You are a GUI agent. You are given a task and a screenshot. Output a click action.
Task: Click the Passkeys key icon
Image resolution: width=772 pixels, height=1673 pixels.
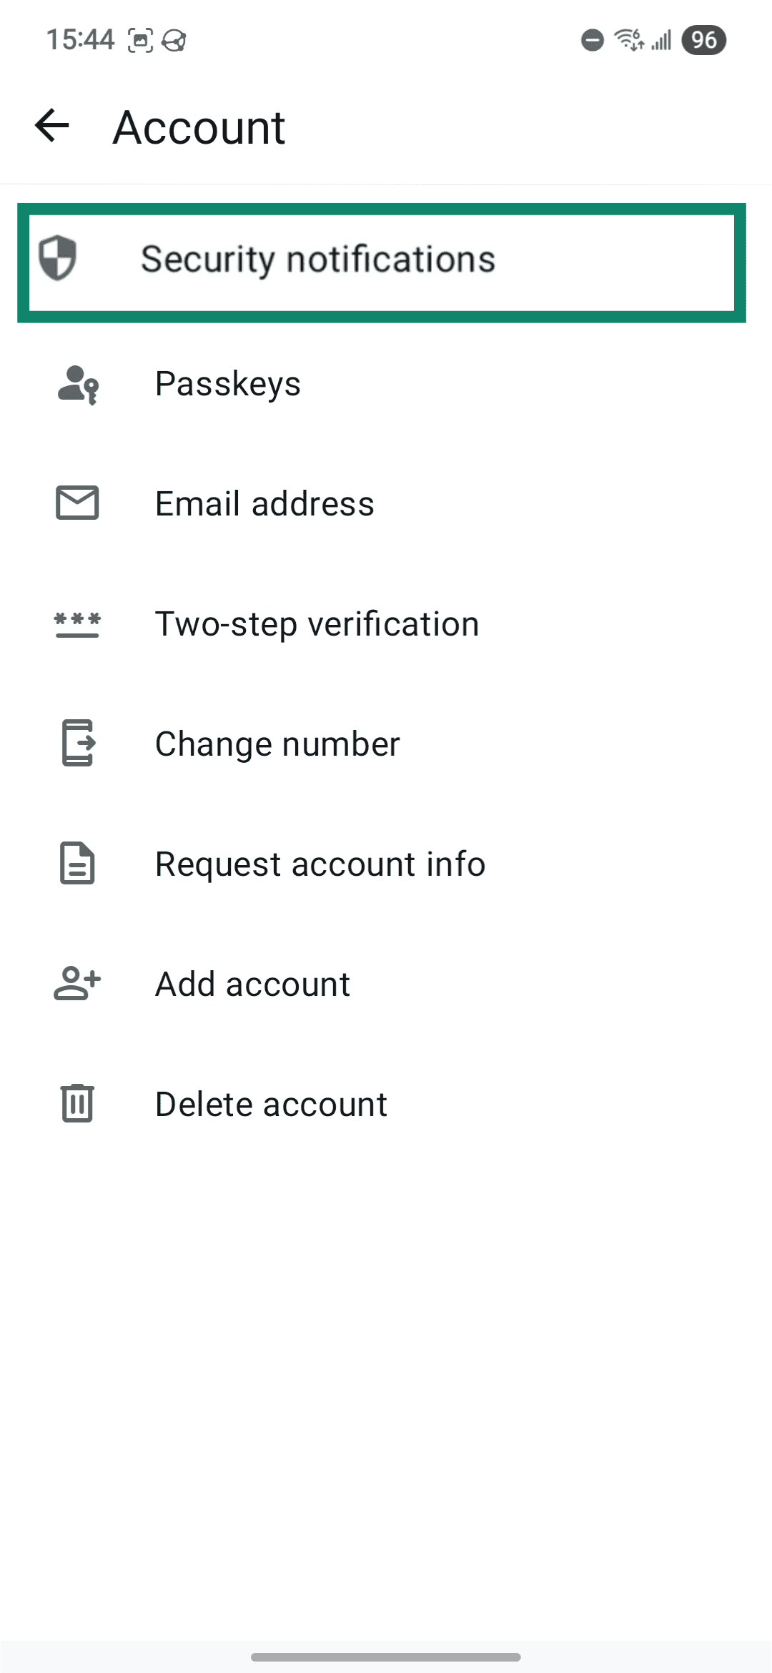(76, 385)
